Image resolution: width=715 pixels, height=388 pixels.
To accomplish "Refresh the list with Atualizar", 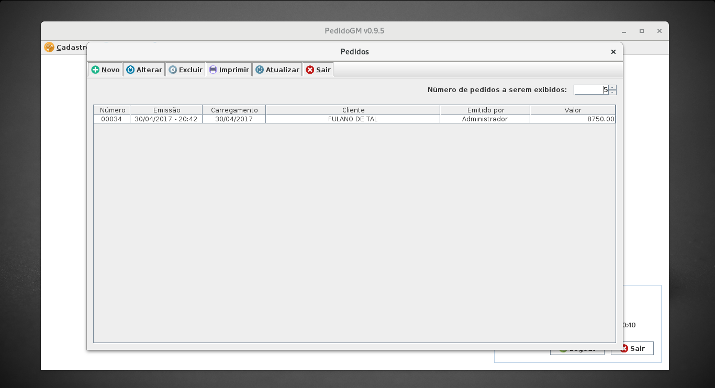I will click(x=277, y=70).
